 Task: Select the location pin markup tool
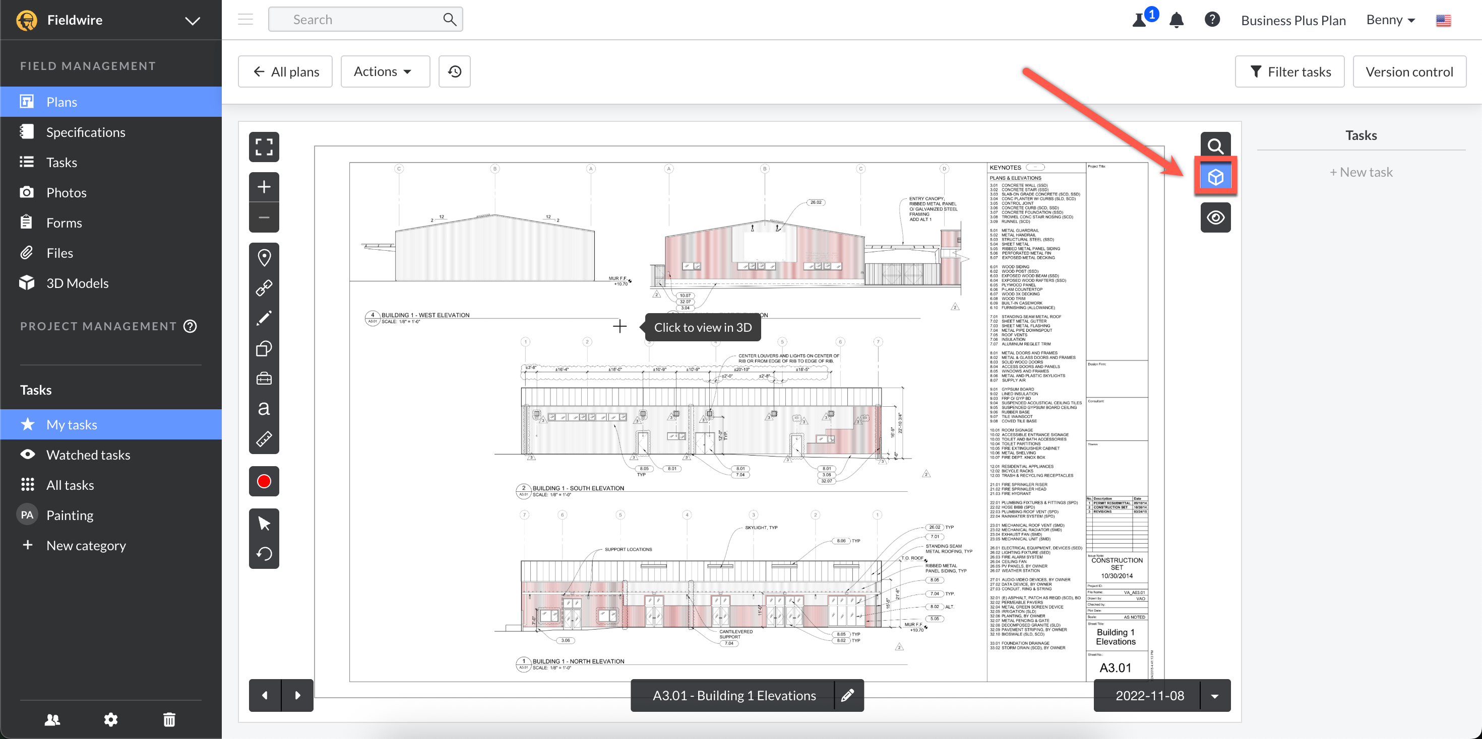(x=264, y=257)
